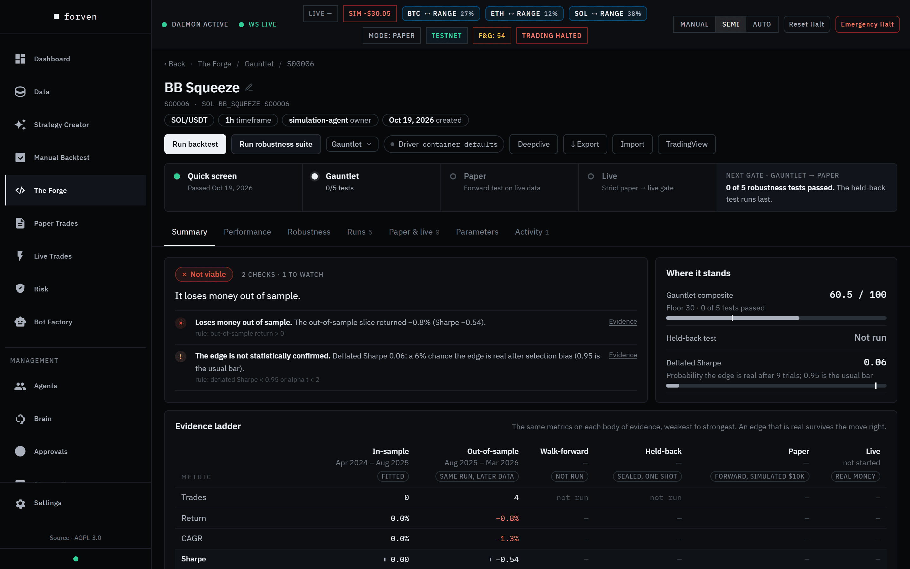Click the Brain icon in sidebar
The height and width of the screenshot is (569, 910).
point(20,419)
